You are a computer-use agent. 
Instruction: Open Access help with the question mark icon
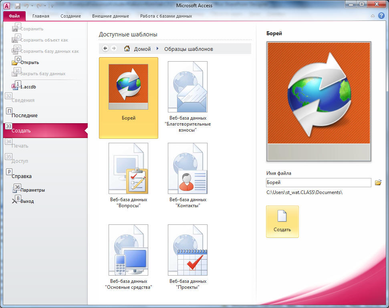tap(381, 16)
